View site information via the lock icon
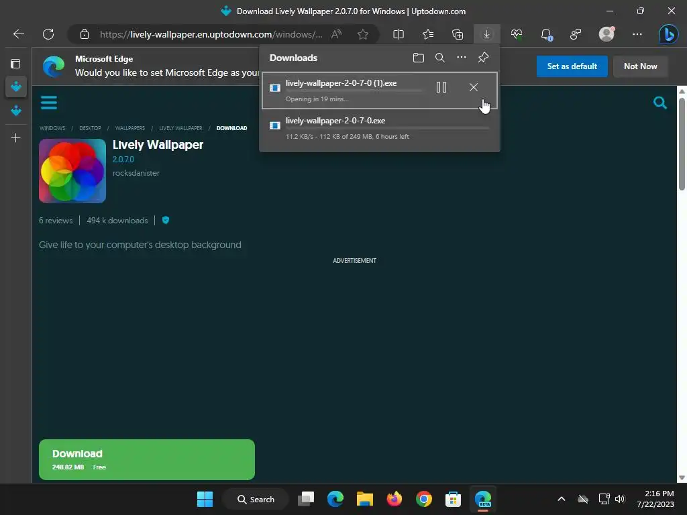Screen dimensions: 687x515 tap(85, 34)
